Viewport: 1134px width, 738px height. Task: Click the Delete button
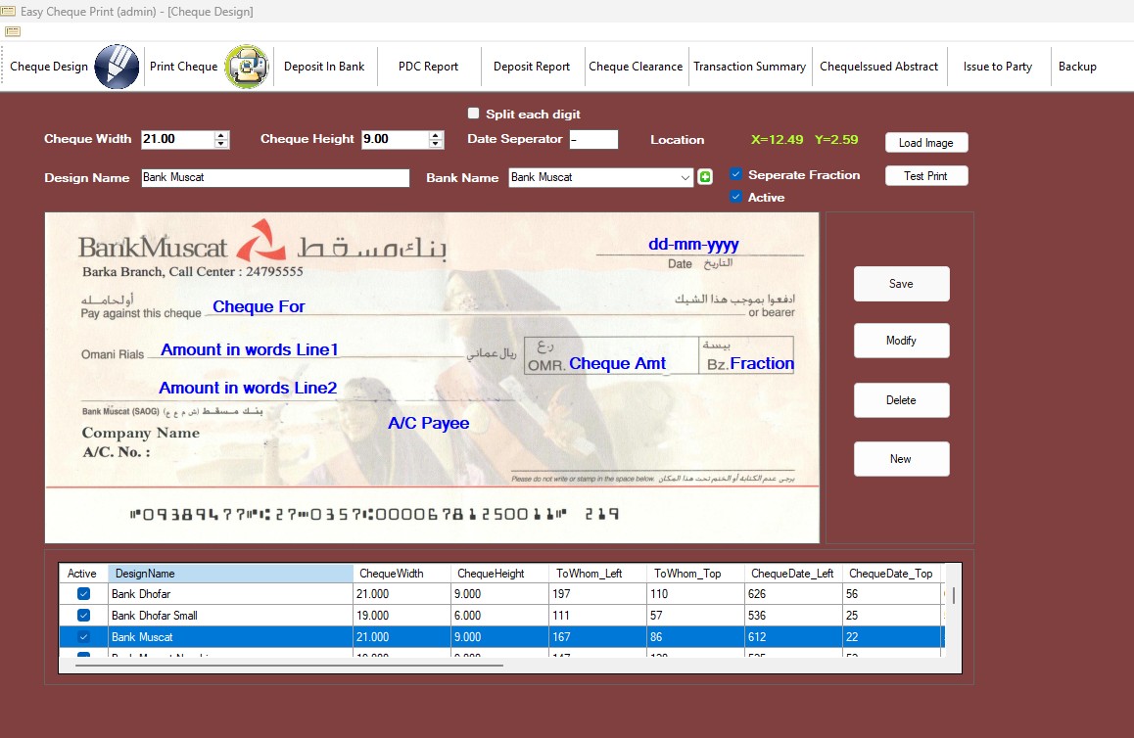click(901, 399)
